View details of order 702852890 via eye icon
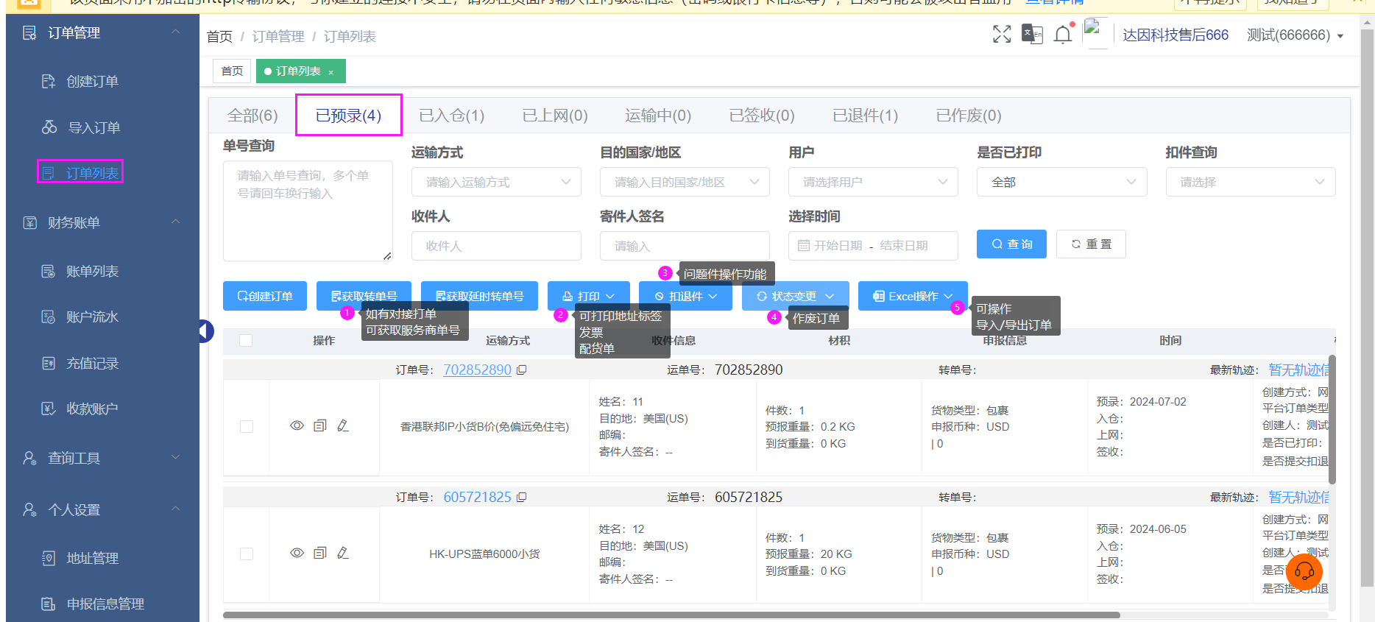The width and height of the screenshot is (1375, 622). pyautogui.click(x=297, y=425)
